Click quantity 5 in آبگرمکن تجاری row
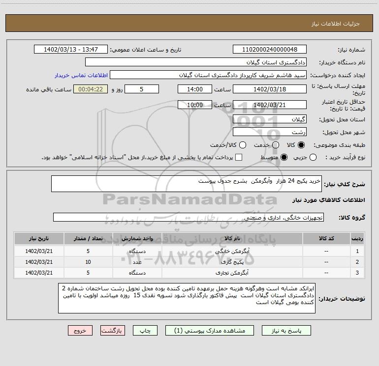 coord(88,273)
